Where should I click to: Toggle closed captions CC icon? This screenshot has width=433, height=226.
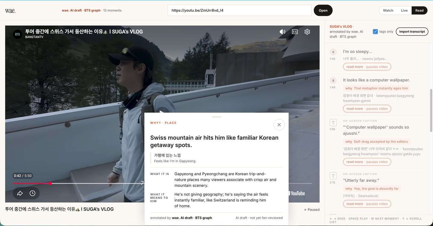295,32
